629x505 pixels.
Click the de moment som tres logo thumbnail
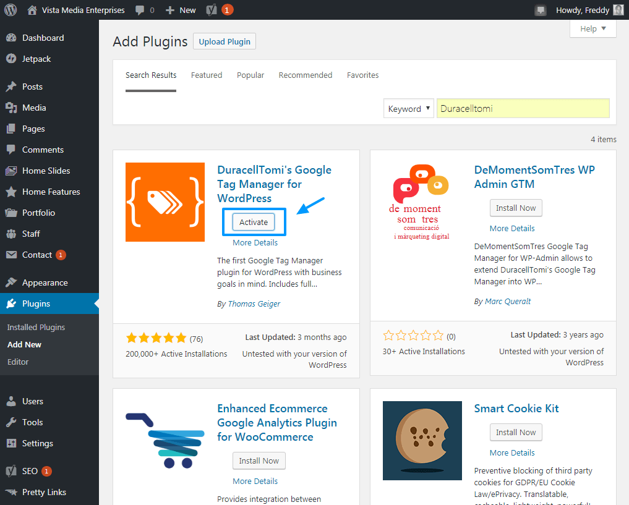pos(422,202)
